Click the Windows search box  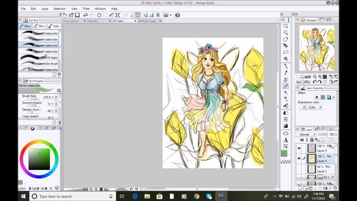point(73,196)
